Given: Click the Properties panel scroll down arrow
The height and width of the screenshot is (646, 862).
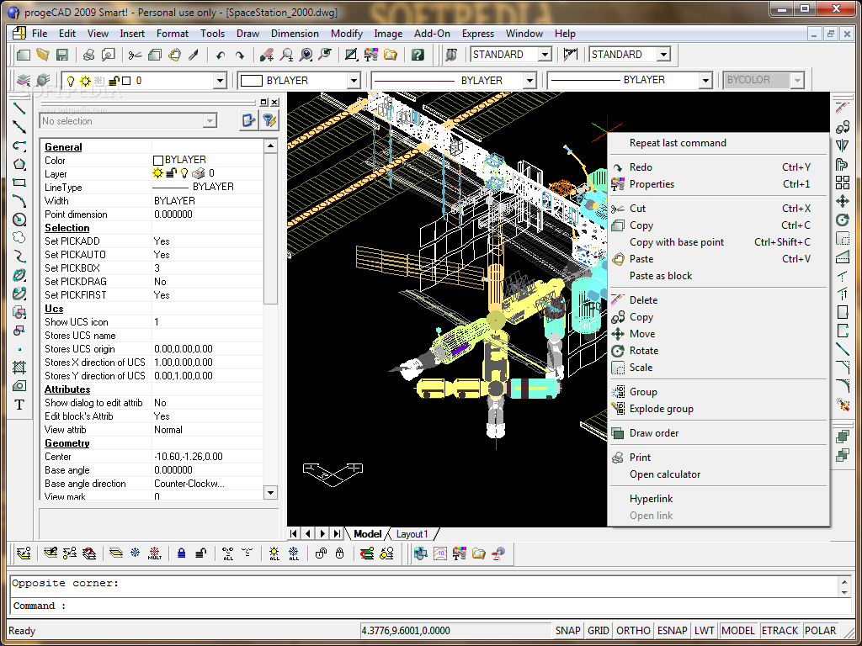Looking at the screenshot, I should [270, 492].
